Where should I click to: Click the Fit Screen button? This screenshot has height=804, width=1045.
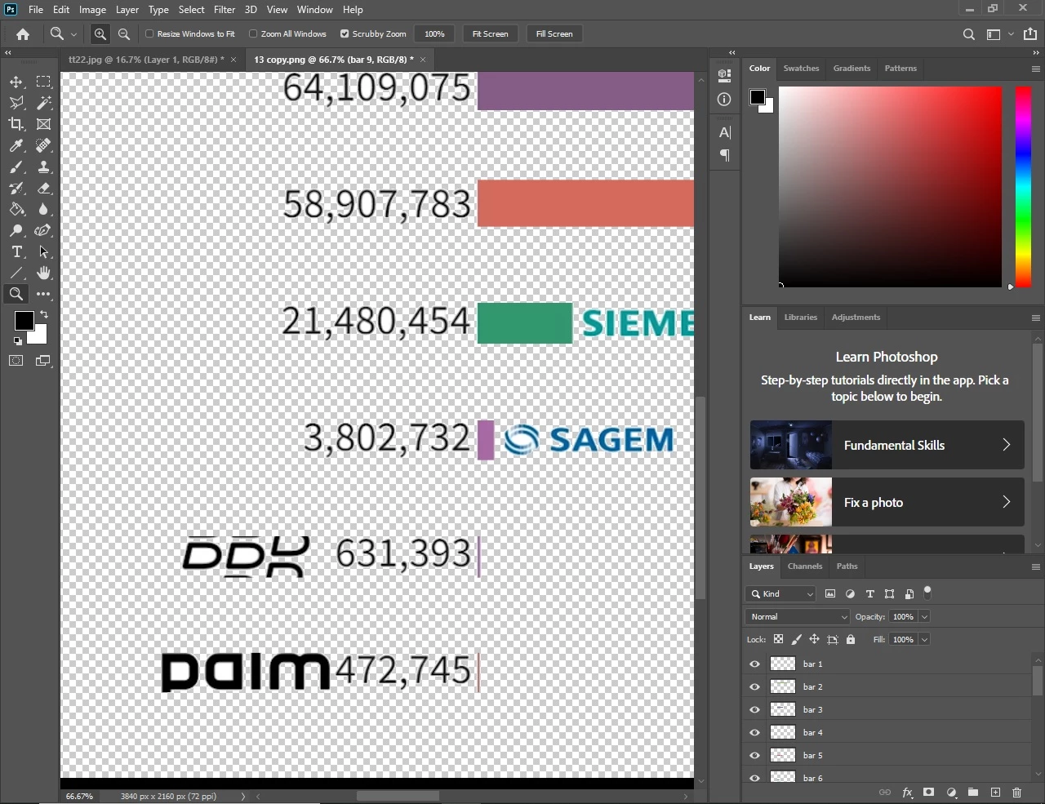click(x=490, y=34)
